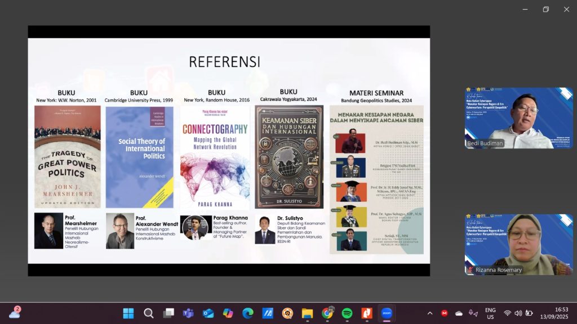The image size is (577, 324).
Task: Open taskbar Search
Action: pos(149,313)
